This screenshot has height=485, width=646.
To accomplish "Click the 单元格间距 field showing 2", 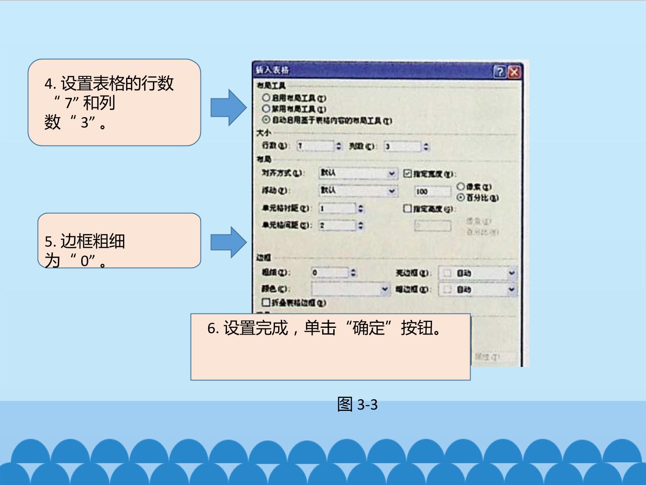I will coord(337,225).
